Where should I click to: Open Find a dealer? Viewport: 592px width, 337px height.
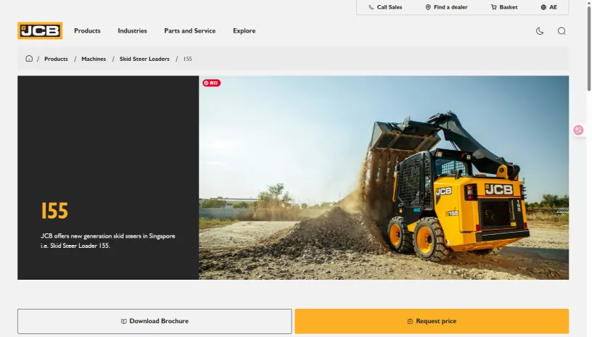[x=446, y=7]
